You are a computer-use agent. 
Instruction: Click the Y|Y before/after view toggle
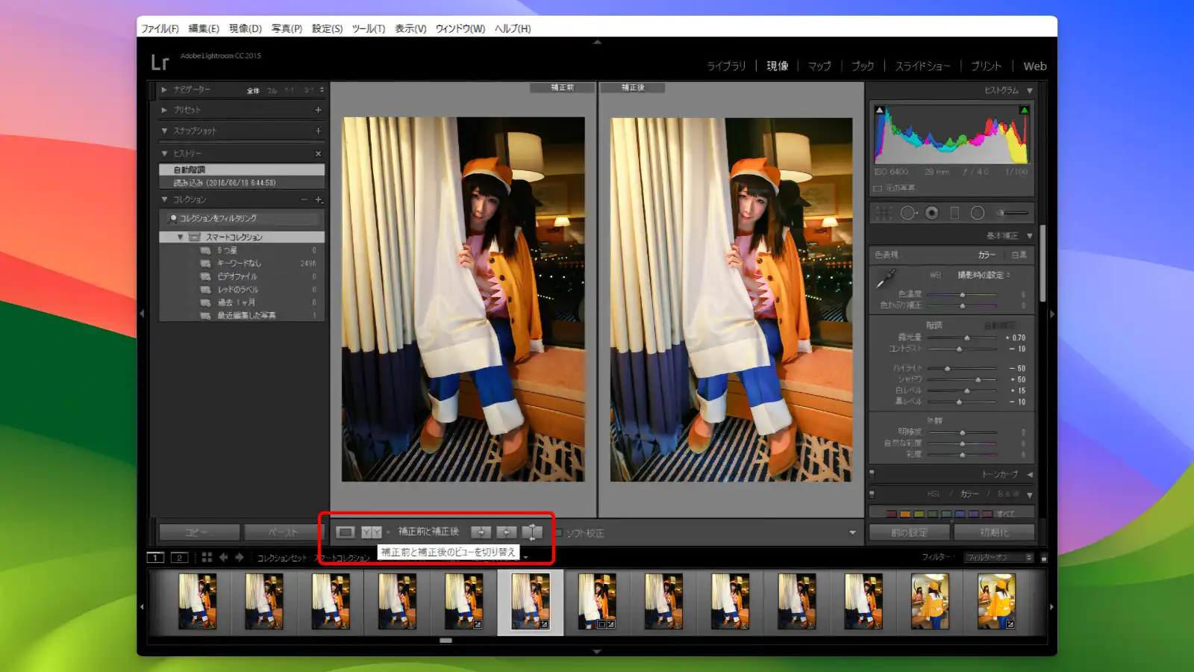coord(371,532)
